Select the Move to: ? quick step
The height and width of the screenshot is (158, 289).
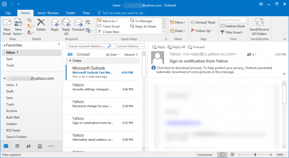108,21
